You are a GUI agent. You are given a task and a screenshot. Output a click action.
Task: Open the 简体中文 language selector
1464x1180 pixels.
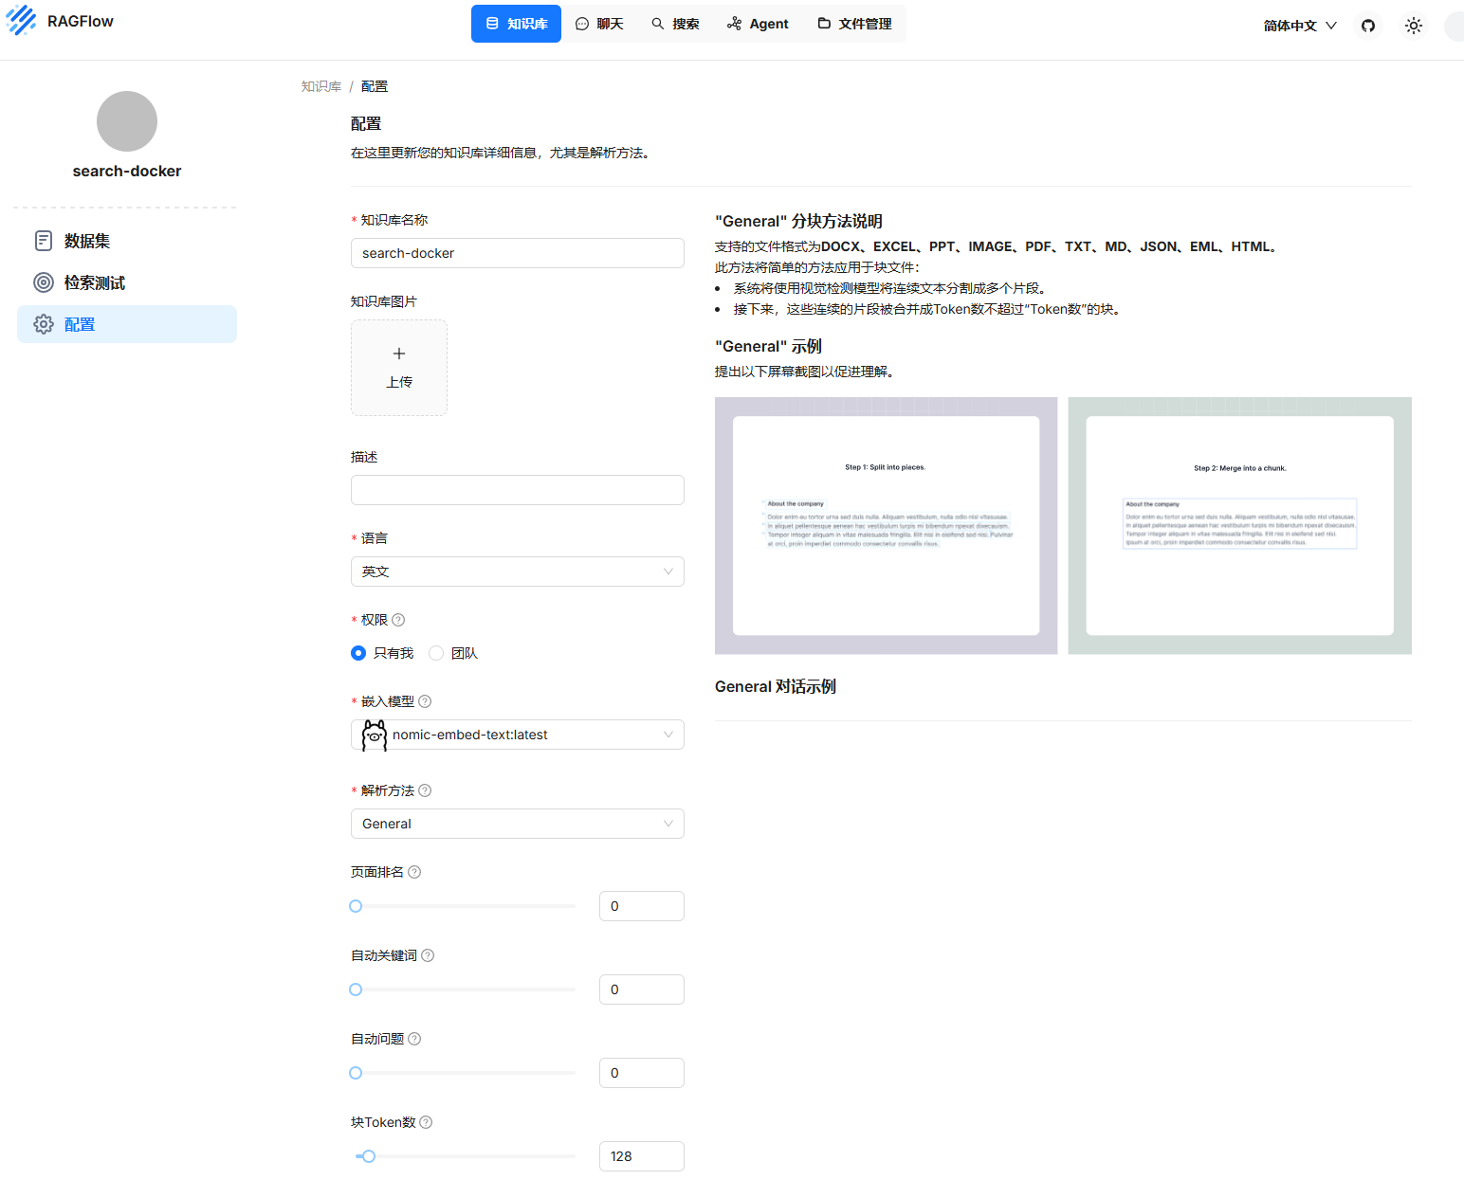[x=1299, y=26]
